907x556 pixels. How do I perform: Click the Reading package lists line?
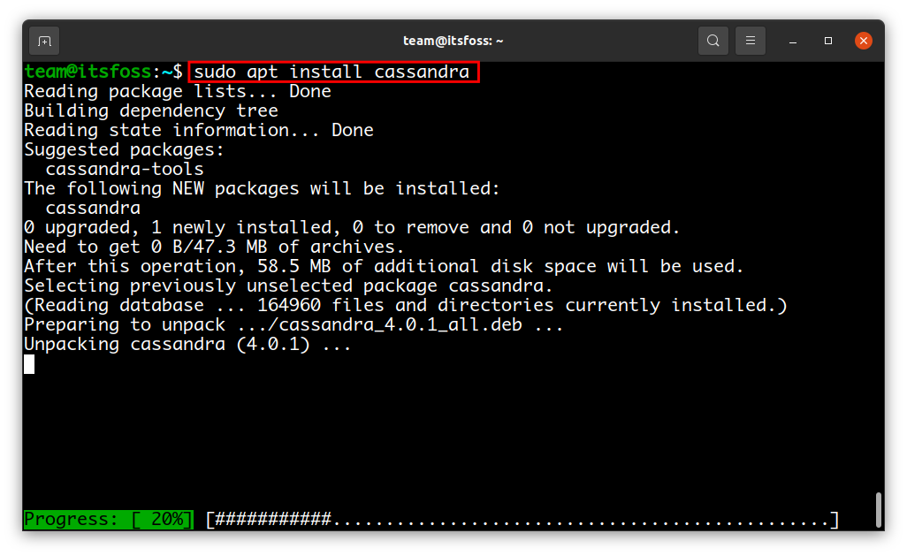[178, 91]
